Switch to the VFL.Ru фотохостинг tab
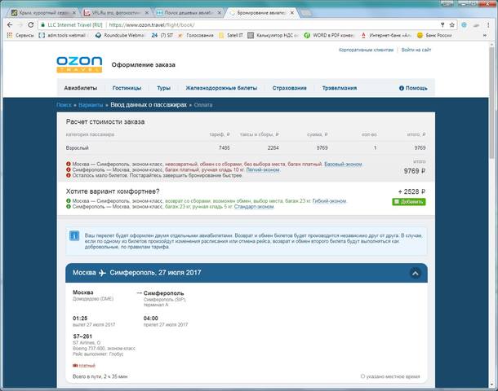The width and height of the screenshot is (498, 391). [x=116, y=13]
